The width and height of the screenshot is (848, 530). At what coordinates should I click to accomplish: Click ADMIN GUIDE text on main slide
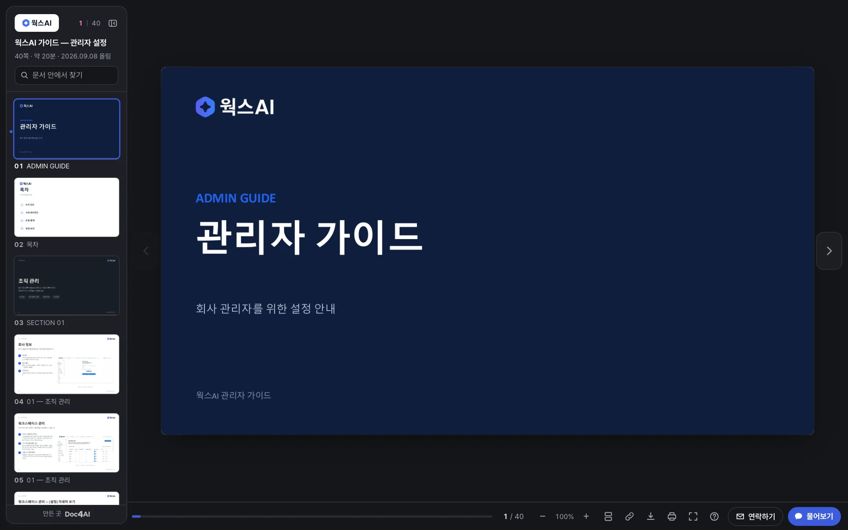tap(236, 198)
